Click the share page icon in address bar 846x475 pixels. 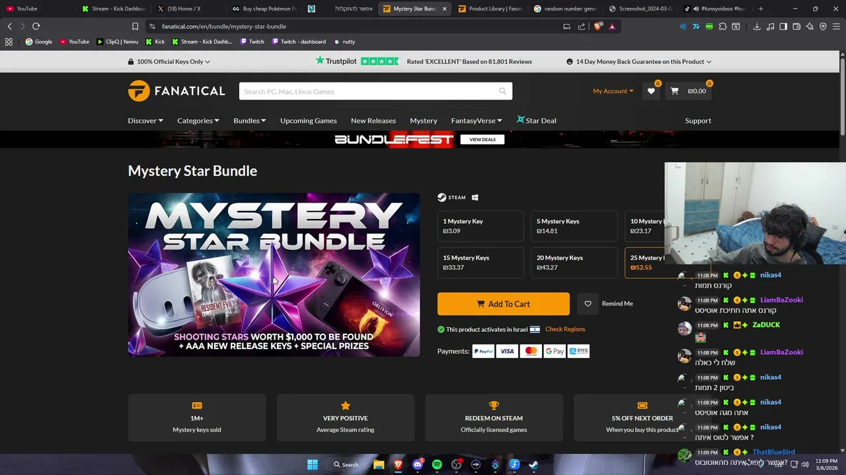coord(582,26)
